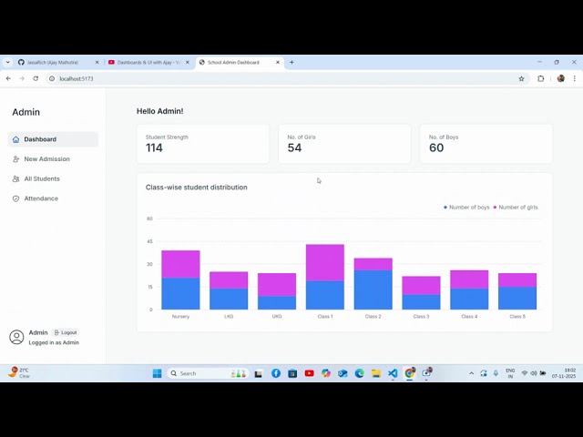Open Outlook from the taskbar
This screenshot has height=437, width=583.
(343, 373)
